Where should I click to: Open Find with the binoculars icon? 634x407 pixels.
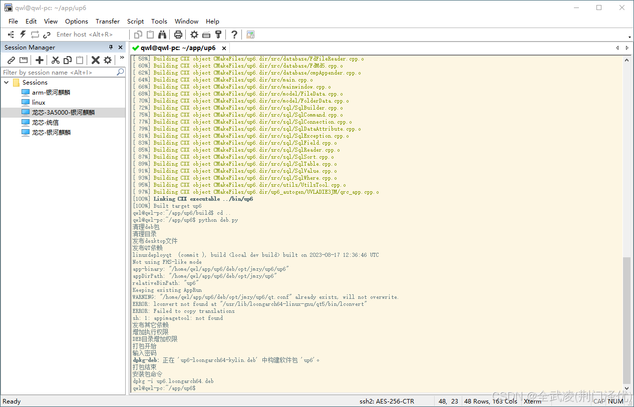tap(162, 35)
